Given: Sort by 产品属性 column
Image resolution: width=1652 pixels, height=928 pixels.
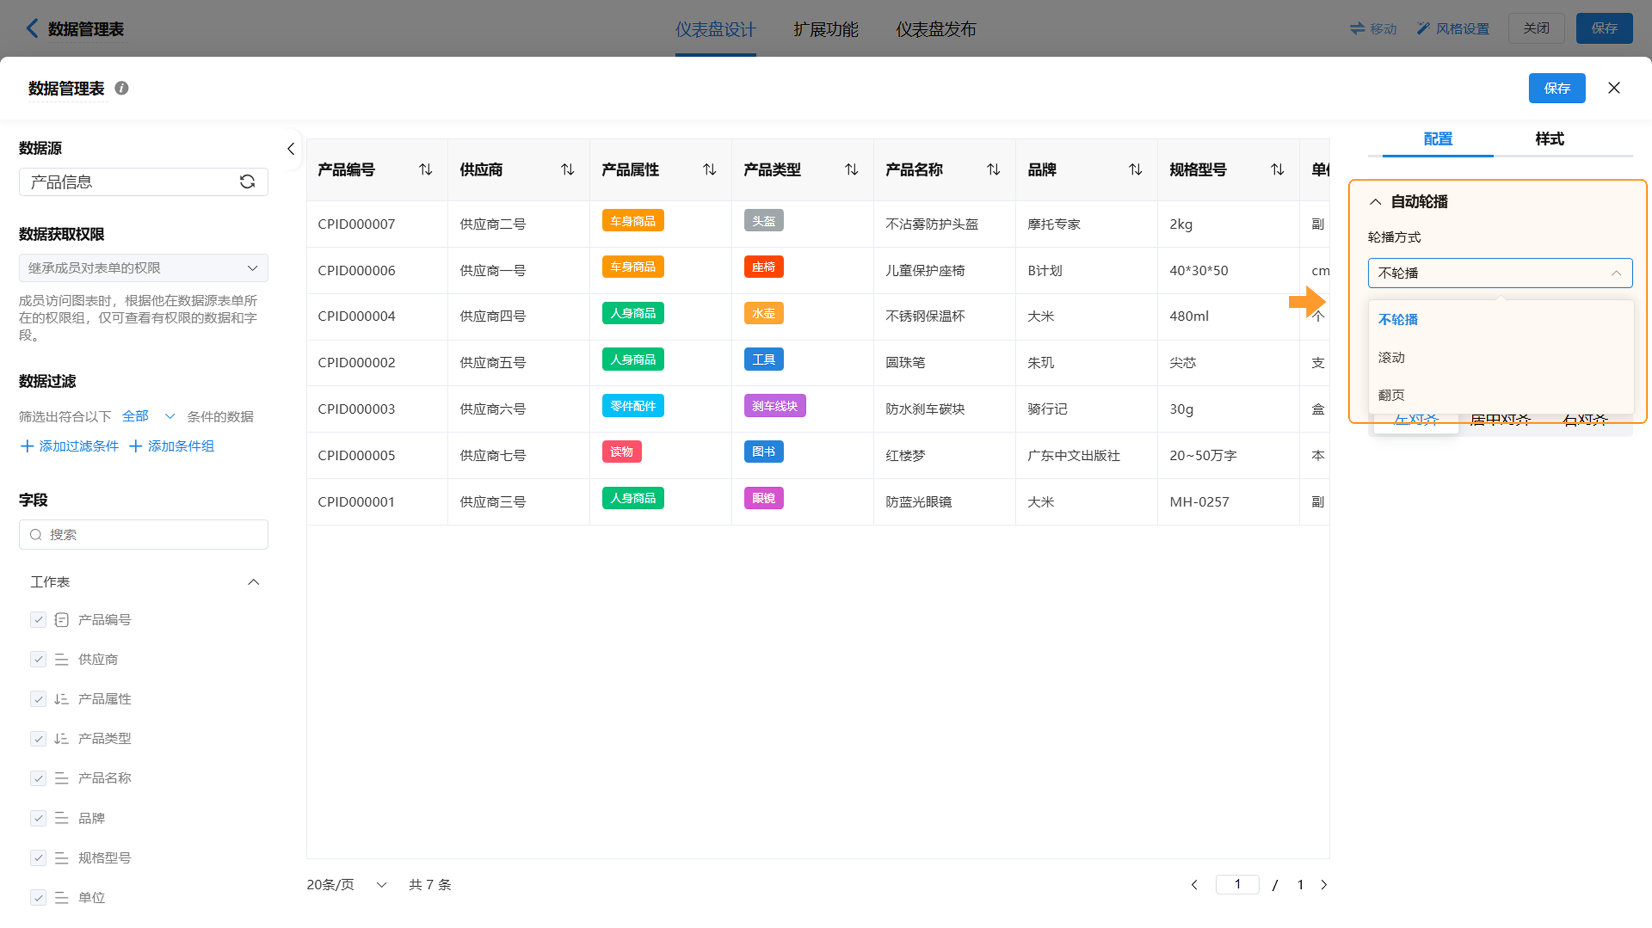Looking at the screenshot, I should pos(709,170).
